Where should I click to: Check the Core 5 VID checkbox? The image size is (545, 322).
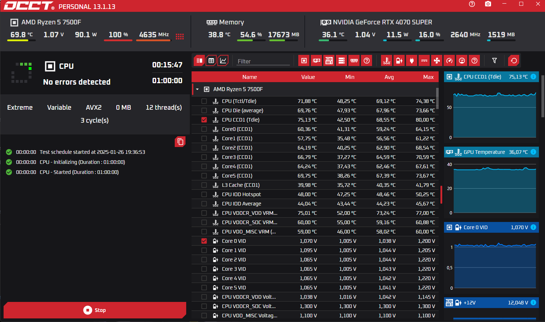point(204,288)
